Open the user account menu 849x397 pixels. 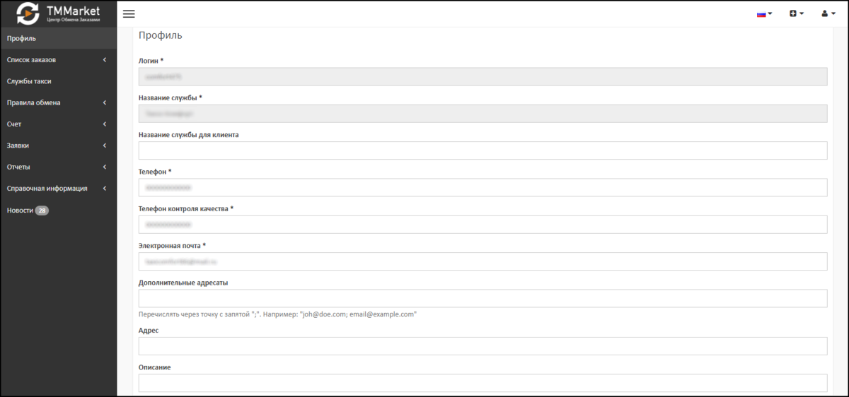tap(828, 14)
